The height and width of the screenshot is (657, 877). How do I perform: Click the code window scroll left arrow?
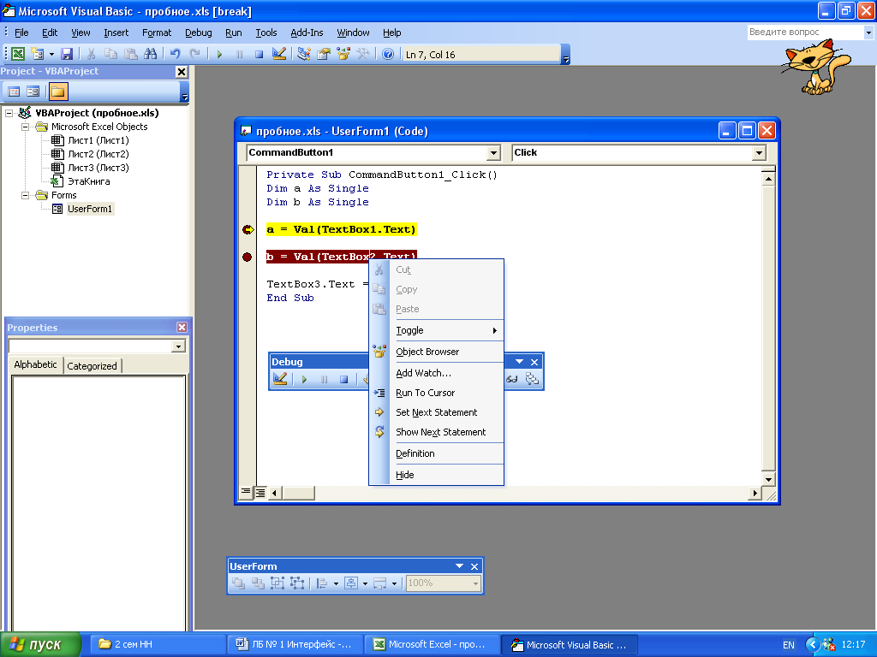274,493
